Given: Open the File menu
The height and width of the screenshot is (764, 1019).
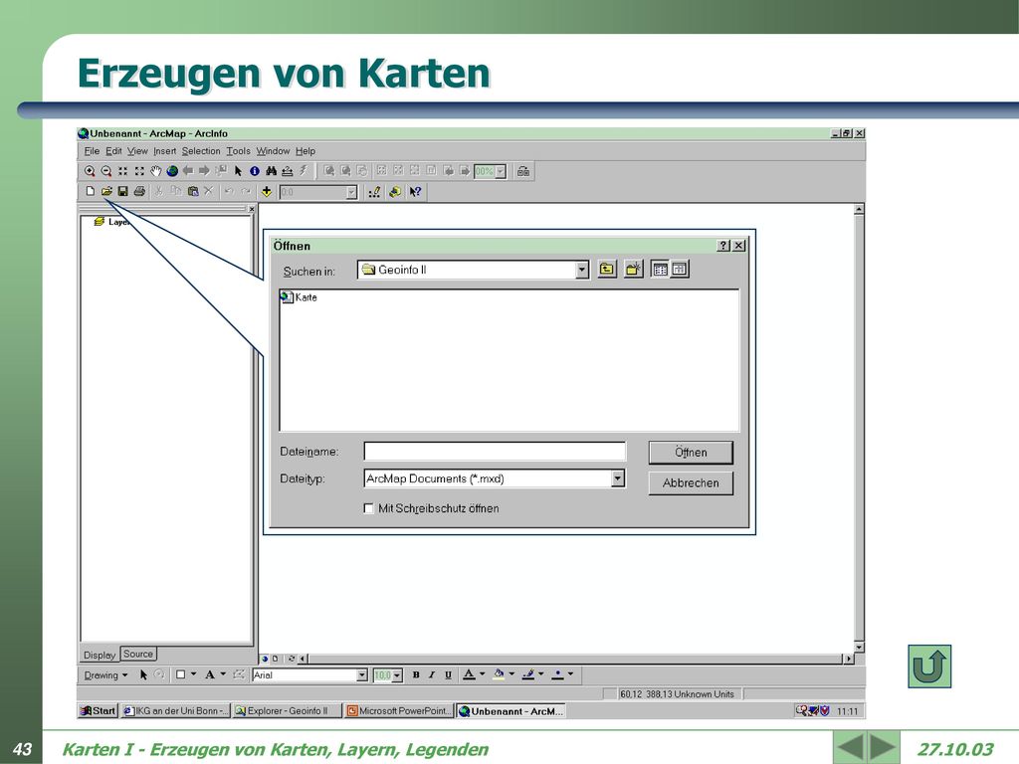Looking at the screenshot, I should pos(92,151).
